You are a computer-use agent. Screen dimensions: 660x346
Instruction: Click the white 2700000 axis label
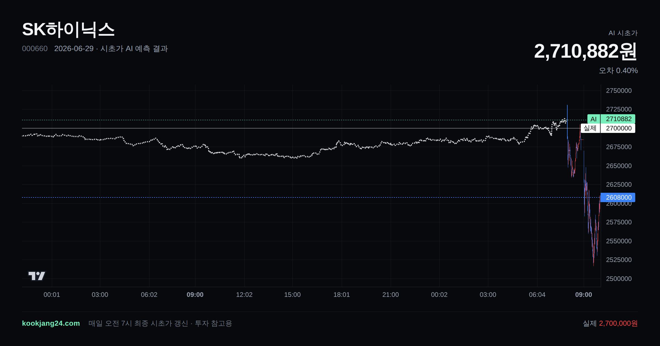pos(618,128)
